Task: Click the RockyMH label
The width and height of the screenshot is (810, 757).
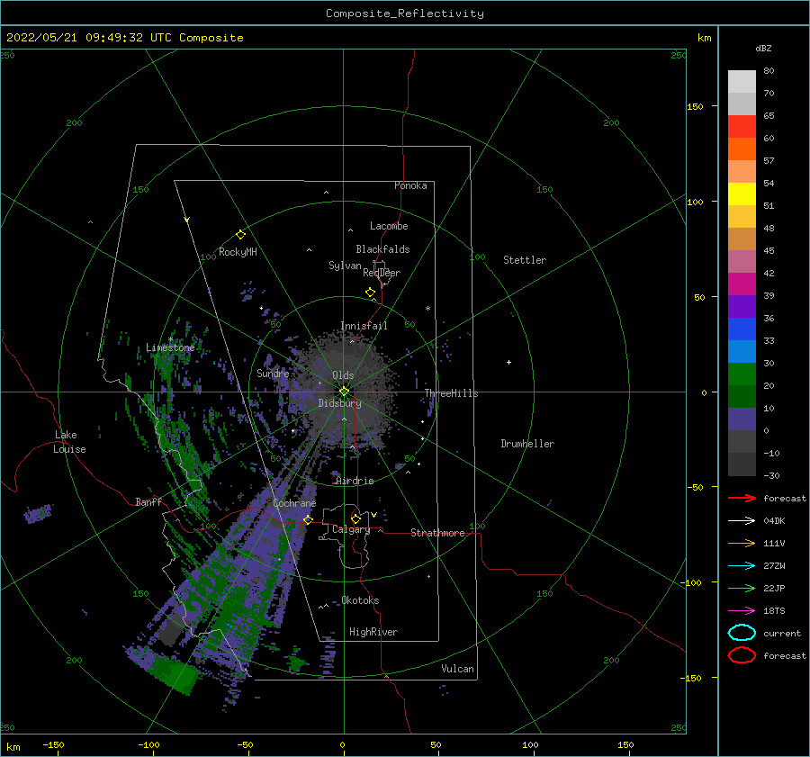Action: point(238,252)
